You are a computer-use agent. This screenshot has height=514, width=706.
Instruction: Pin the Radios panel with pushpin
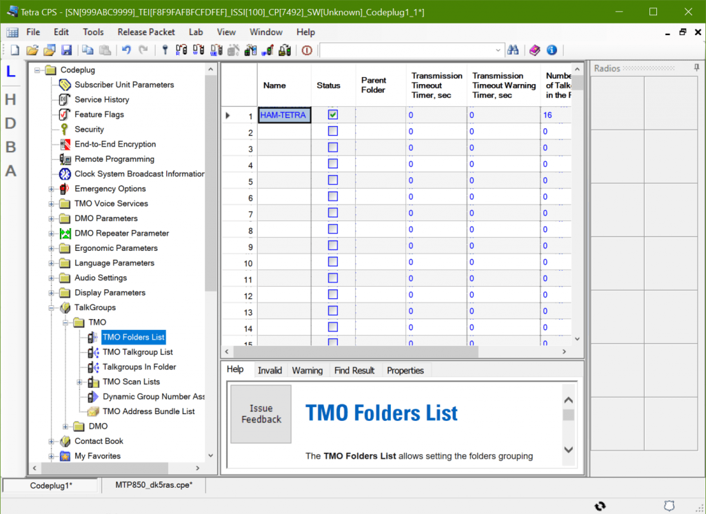[696, 68]
